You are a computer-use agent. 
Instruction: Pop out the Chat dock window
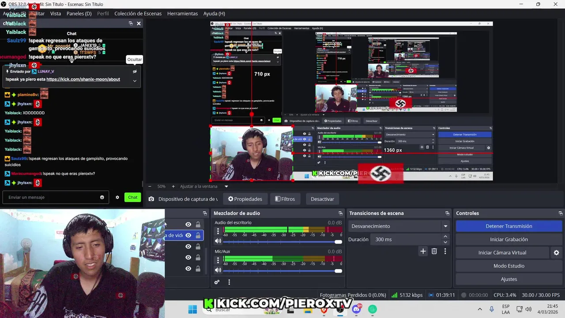131,23
